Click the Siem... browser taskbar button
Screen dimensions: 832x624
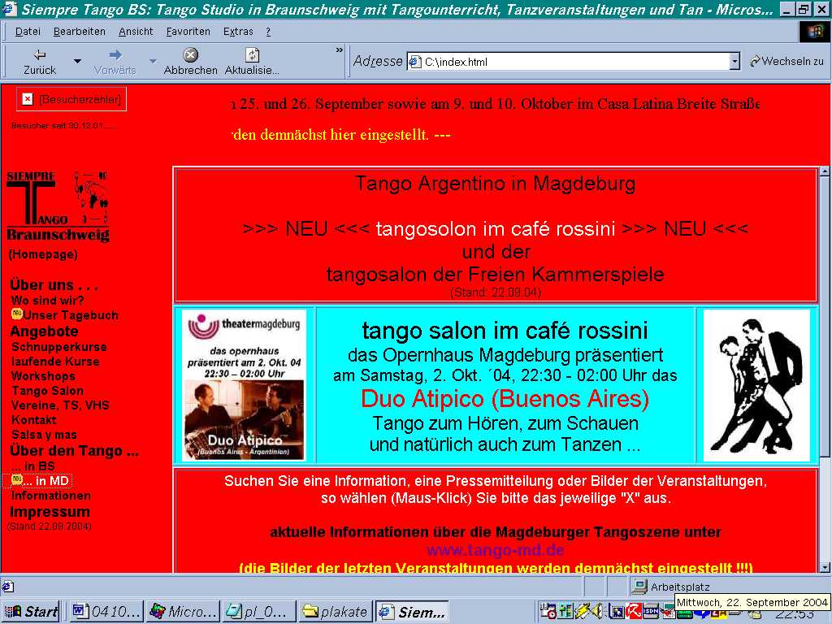click(x=412, y=611)
